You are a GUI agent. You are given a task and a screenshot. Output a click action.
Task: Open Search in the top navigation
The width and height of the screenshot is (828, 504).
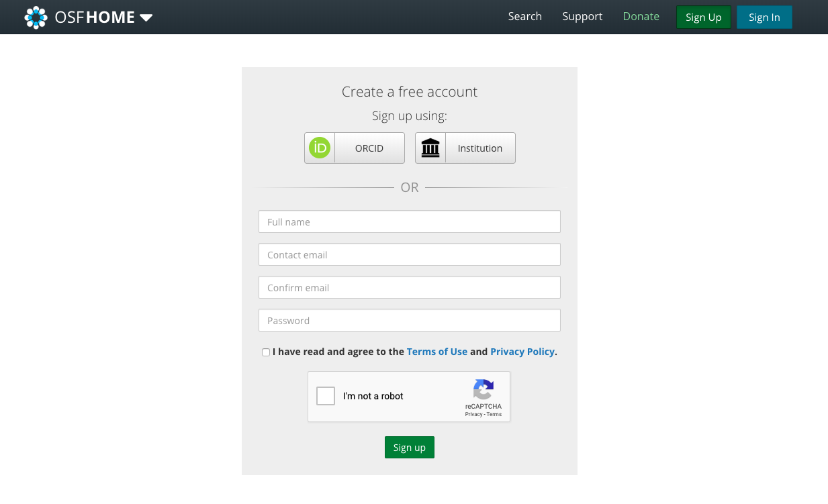click(x=524, y=17)
